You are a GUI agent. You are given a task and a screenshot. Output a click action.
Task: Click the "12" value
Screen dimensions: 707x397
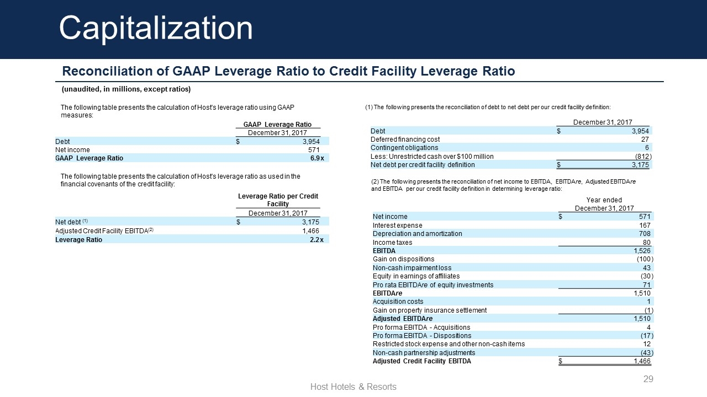point(647,344)
